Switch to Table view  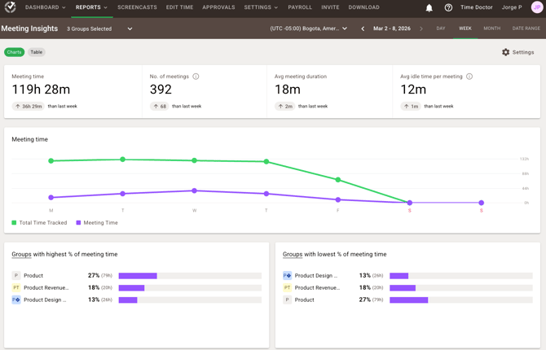pos(37,52)
